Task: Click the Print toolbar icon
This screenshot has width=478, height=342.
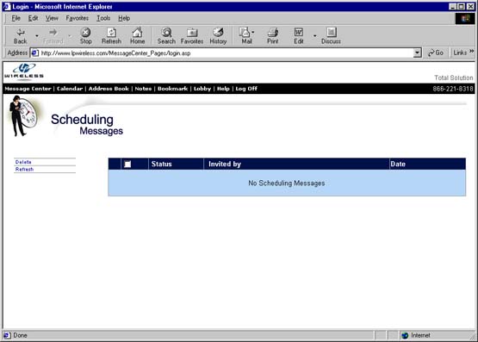Action: (x=272, y=36)
